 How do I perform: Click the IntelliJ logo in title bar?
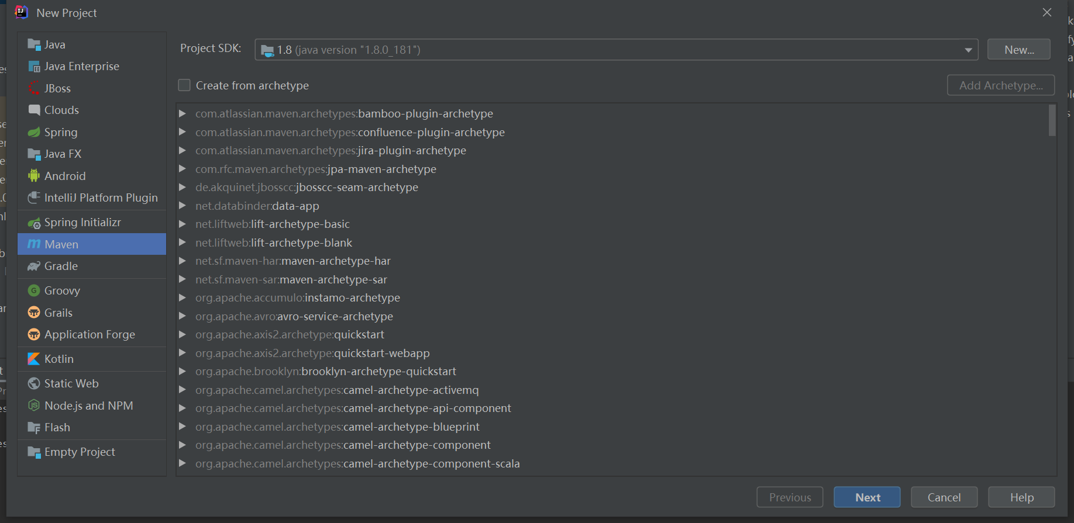21,12
